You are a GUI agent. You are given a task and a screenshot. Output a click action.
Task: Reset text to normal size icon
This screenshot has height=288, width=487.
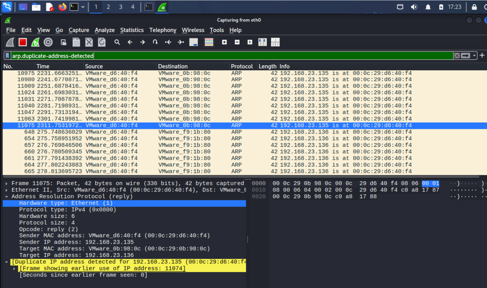coord(250,42)
